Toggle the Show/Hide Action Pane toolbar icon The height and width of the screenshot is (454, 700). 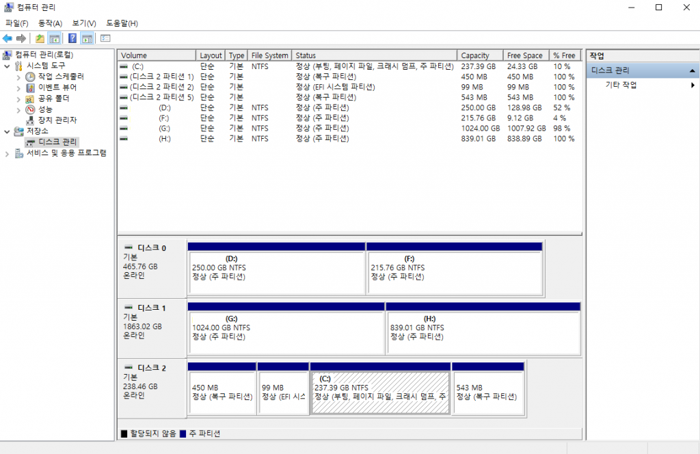[x=87, y=38]
